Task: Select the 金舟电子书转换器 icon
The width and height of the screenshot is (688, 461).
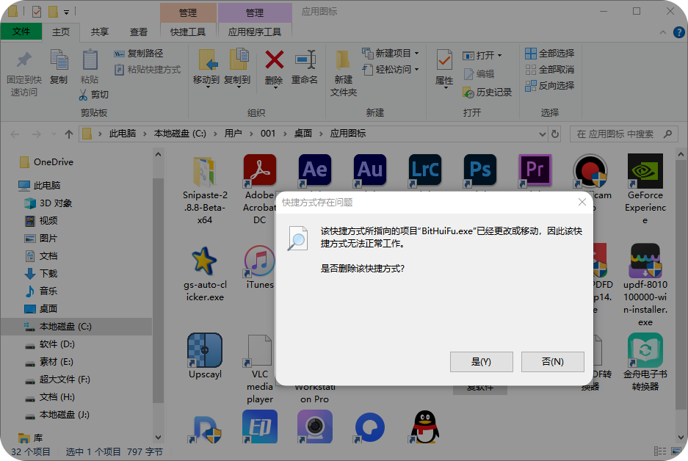Action: pyautogui.click(x=645, y=350)
